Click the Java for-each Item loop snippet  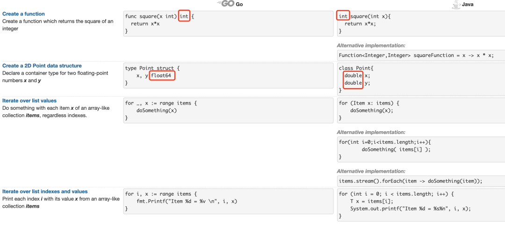(x=421, y=110)
